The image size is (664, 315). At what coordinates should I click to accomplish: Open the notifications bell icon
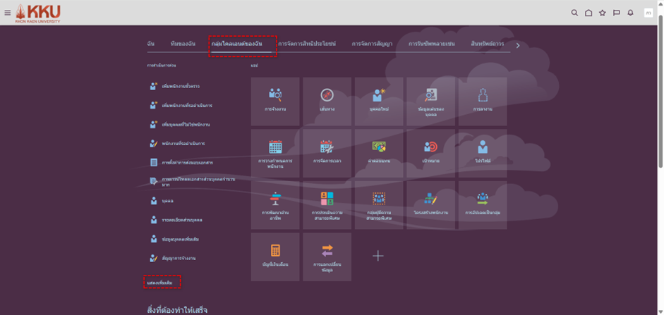[630, 13]
